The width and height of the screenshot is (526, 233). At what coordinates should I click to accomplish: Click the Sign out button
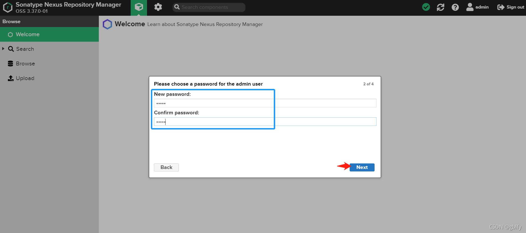[x=511, y=7]
